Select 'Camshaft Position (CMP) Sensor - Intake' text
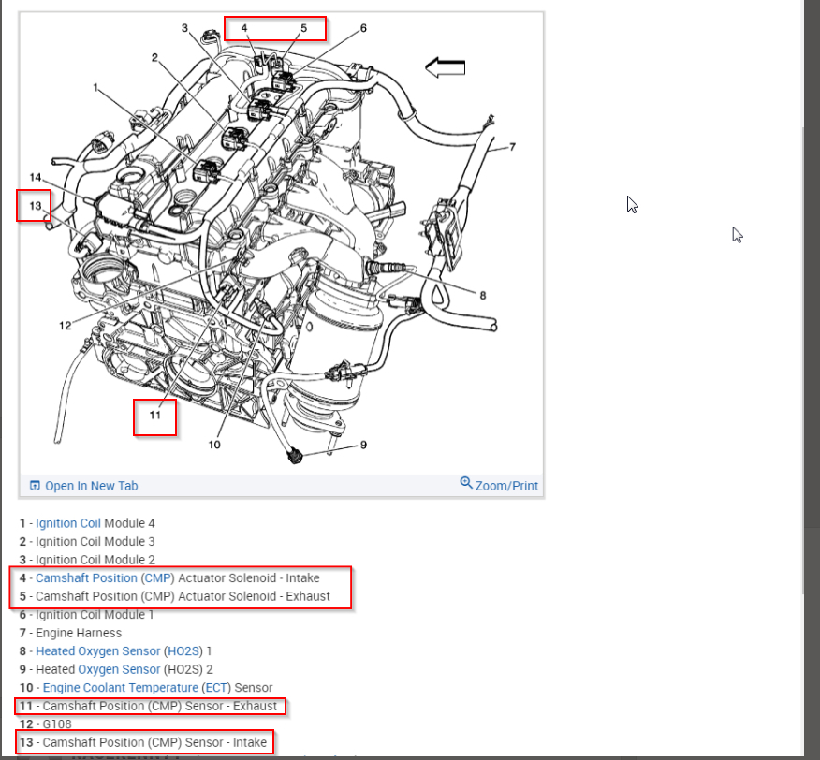The height and width of the screenshot is (760, 820). [x=154, y=743]
